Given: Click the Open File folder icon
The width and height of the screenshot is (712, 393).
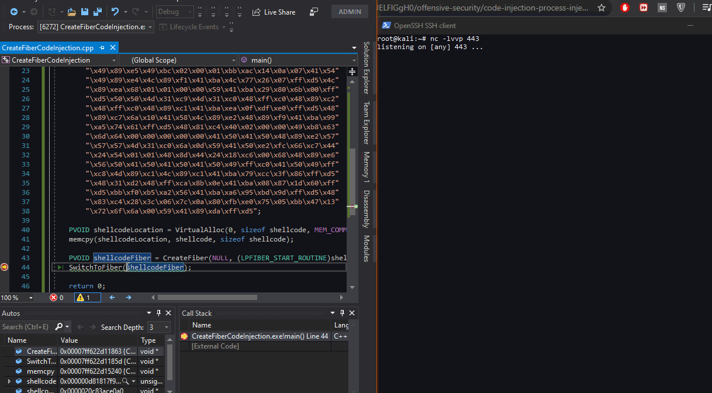Looking at the screenshot, I should [x=71, y=12].
